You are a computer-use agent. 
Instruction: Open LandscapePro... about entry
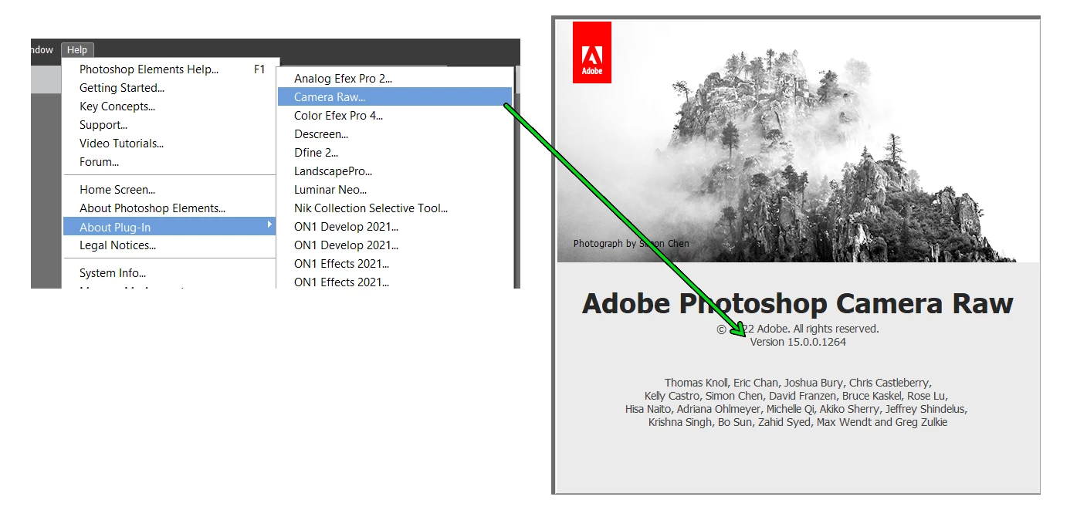pos(333,171)
